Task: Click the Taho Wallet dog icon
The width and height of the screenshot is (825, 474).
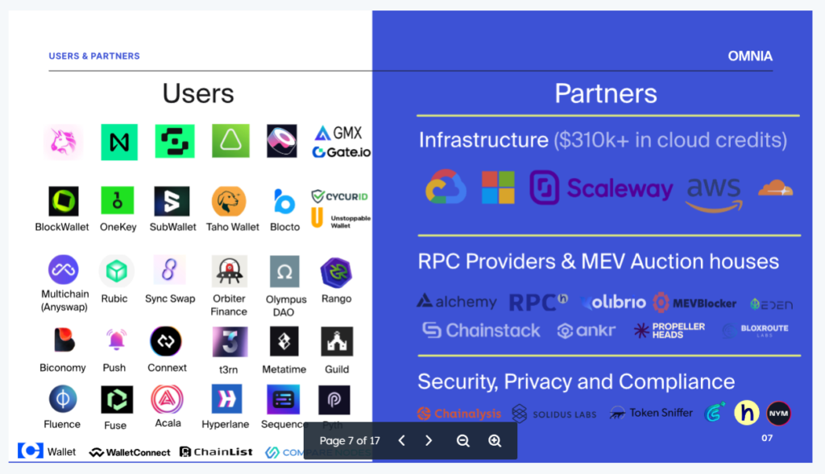Action: coord(229,200)
